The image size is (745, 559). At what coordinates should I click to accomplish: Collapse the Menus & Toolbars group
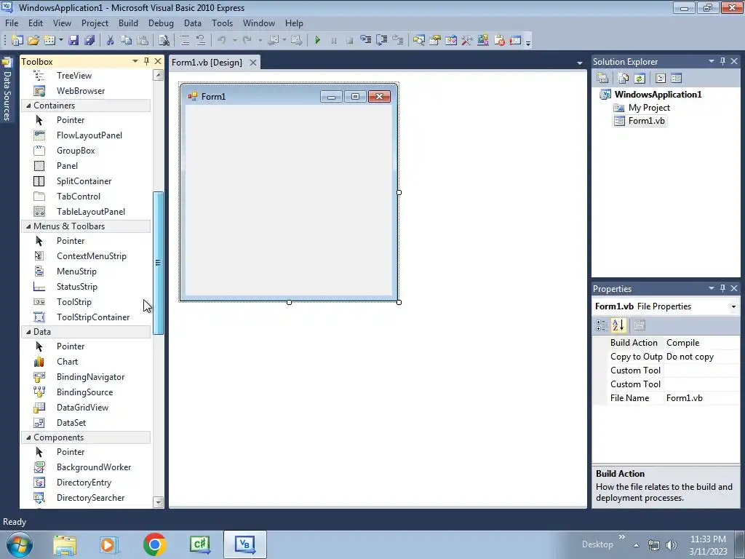(28, 226)
